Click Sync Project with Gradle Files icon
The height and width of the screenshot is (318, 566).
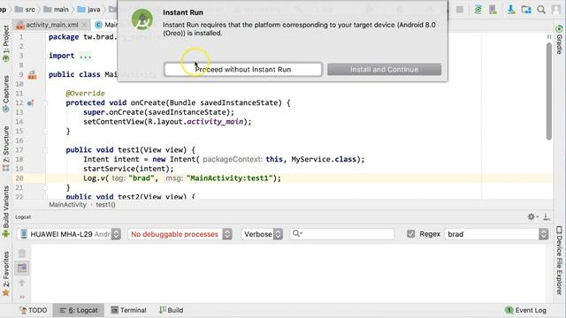pyautogui.click(x=478, y=10)
